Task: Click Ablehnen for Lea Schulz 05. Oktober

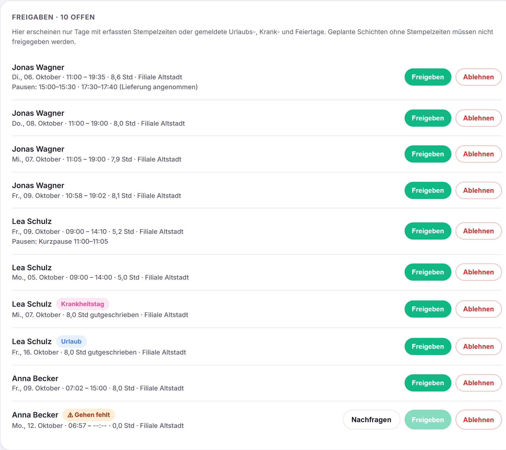Action: (478, 272)
